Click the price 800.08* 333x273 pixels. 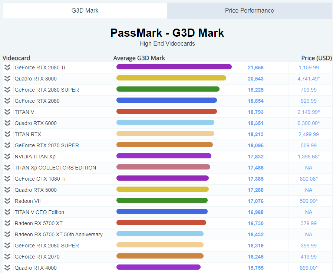pyautogui.click(x=309, y=179)
